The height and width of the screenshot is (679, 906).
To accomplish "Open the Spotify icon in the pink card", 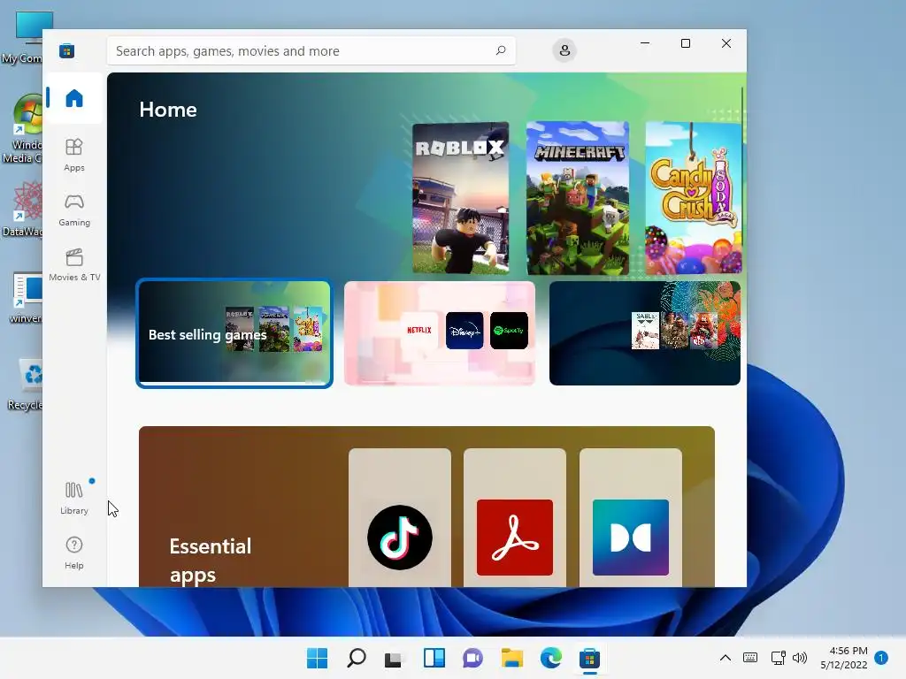I will click(x=509, y=331).
